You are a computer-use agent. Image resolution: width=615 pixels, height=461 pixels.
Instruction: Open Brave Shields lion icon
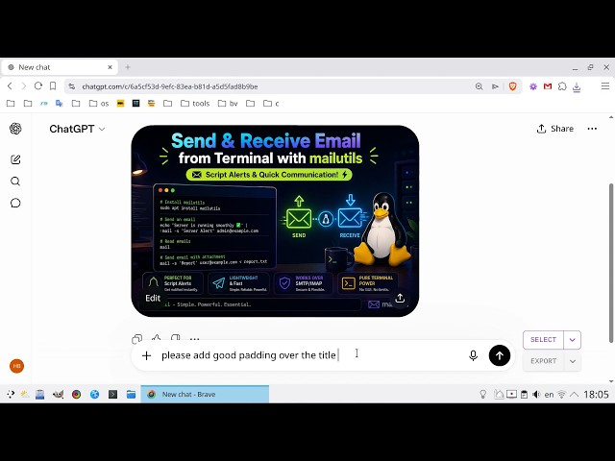point(512,86)
